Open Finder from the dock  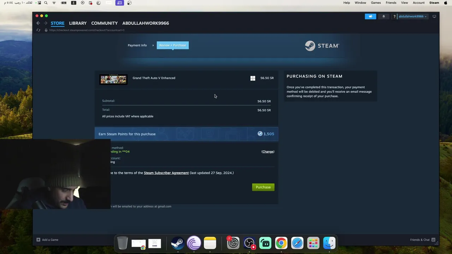click(x=329, y=243)
